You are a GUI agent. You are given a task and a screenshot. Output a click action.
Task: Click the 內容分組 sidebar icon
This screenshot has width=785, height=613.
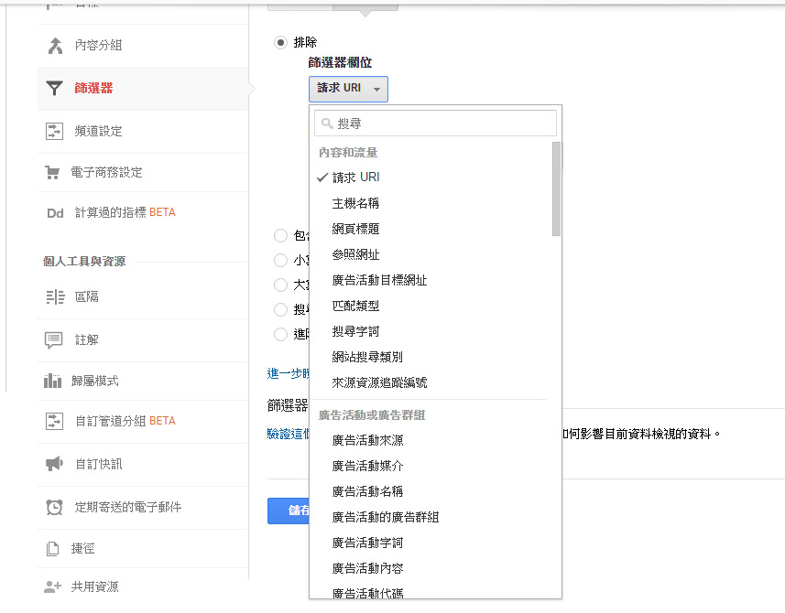(x=55, y=46)
